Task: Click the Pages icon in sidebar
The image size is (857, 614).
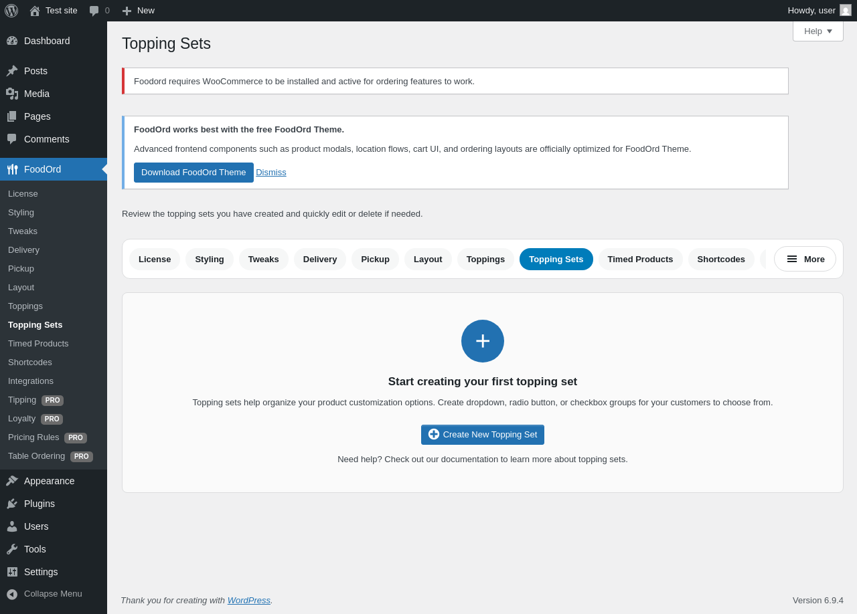Action: point(12,116)
